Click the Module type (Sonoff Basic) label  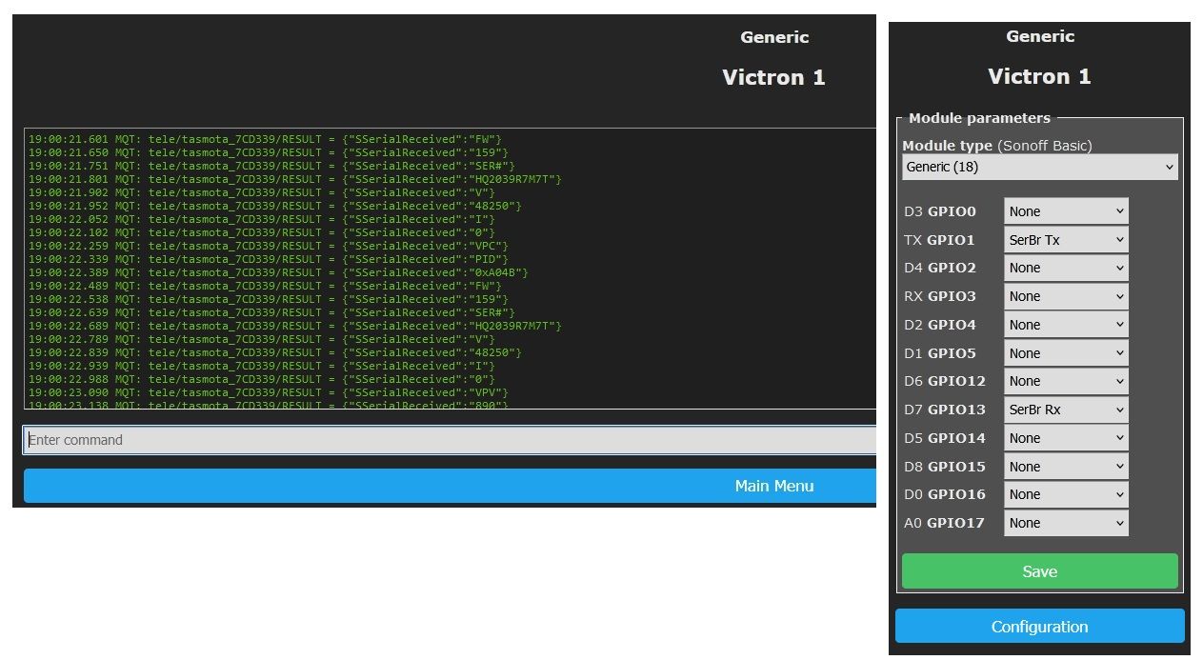[x=997, y=146]
